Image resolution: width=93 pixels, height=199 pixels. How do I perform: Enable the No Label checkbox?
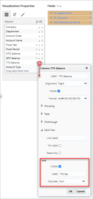coord(60,146)
